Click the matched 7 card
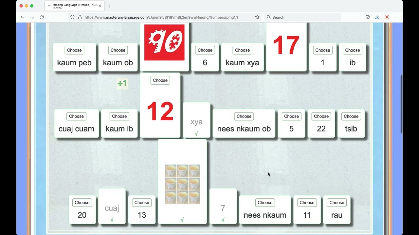The width and height of the screenshot is (419, 235). 223,206
